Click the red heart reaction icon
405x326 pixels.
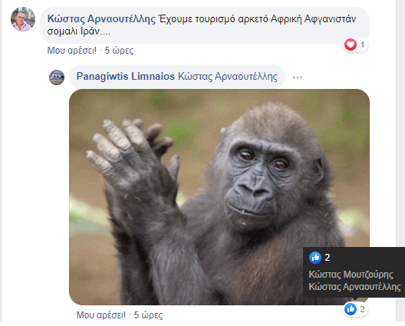coord(351,44)
